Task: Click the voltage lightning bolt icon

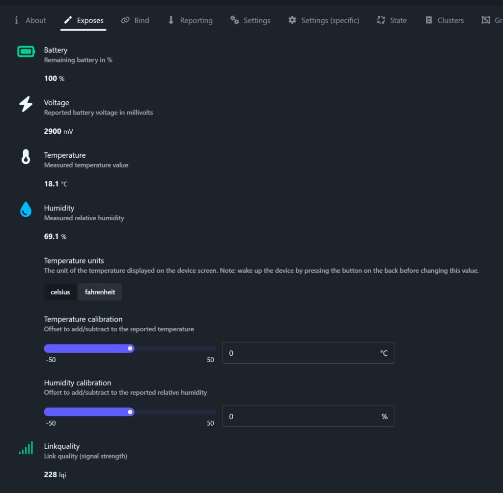Action: pyautogui.click(x=26, y=104)
